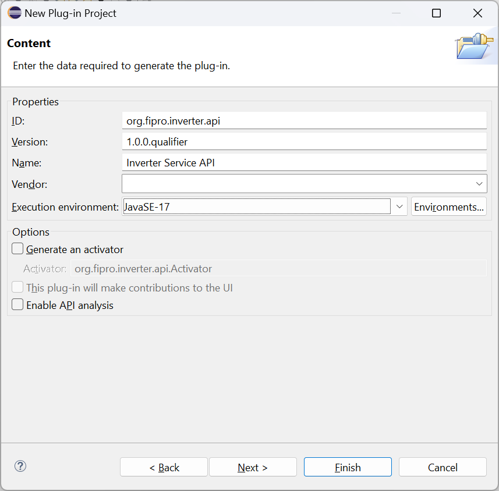Expand the Vendor dropdown arrow
Viewport: 499px width, 491px height.
tap(479, 184)
